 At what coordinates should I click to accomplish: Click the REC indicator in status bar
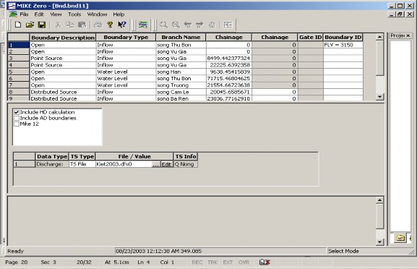[197, 262]
